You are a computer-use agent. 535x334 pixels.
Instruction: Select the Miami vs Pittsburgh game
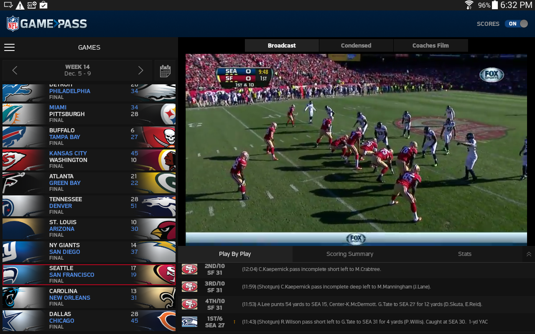point(89,114)
